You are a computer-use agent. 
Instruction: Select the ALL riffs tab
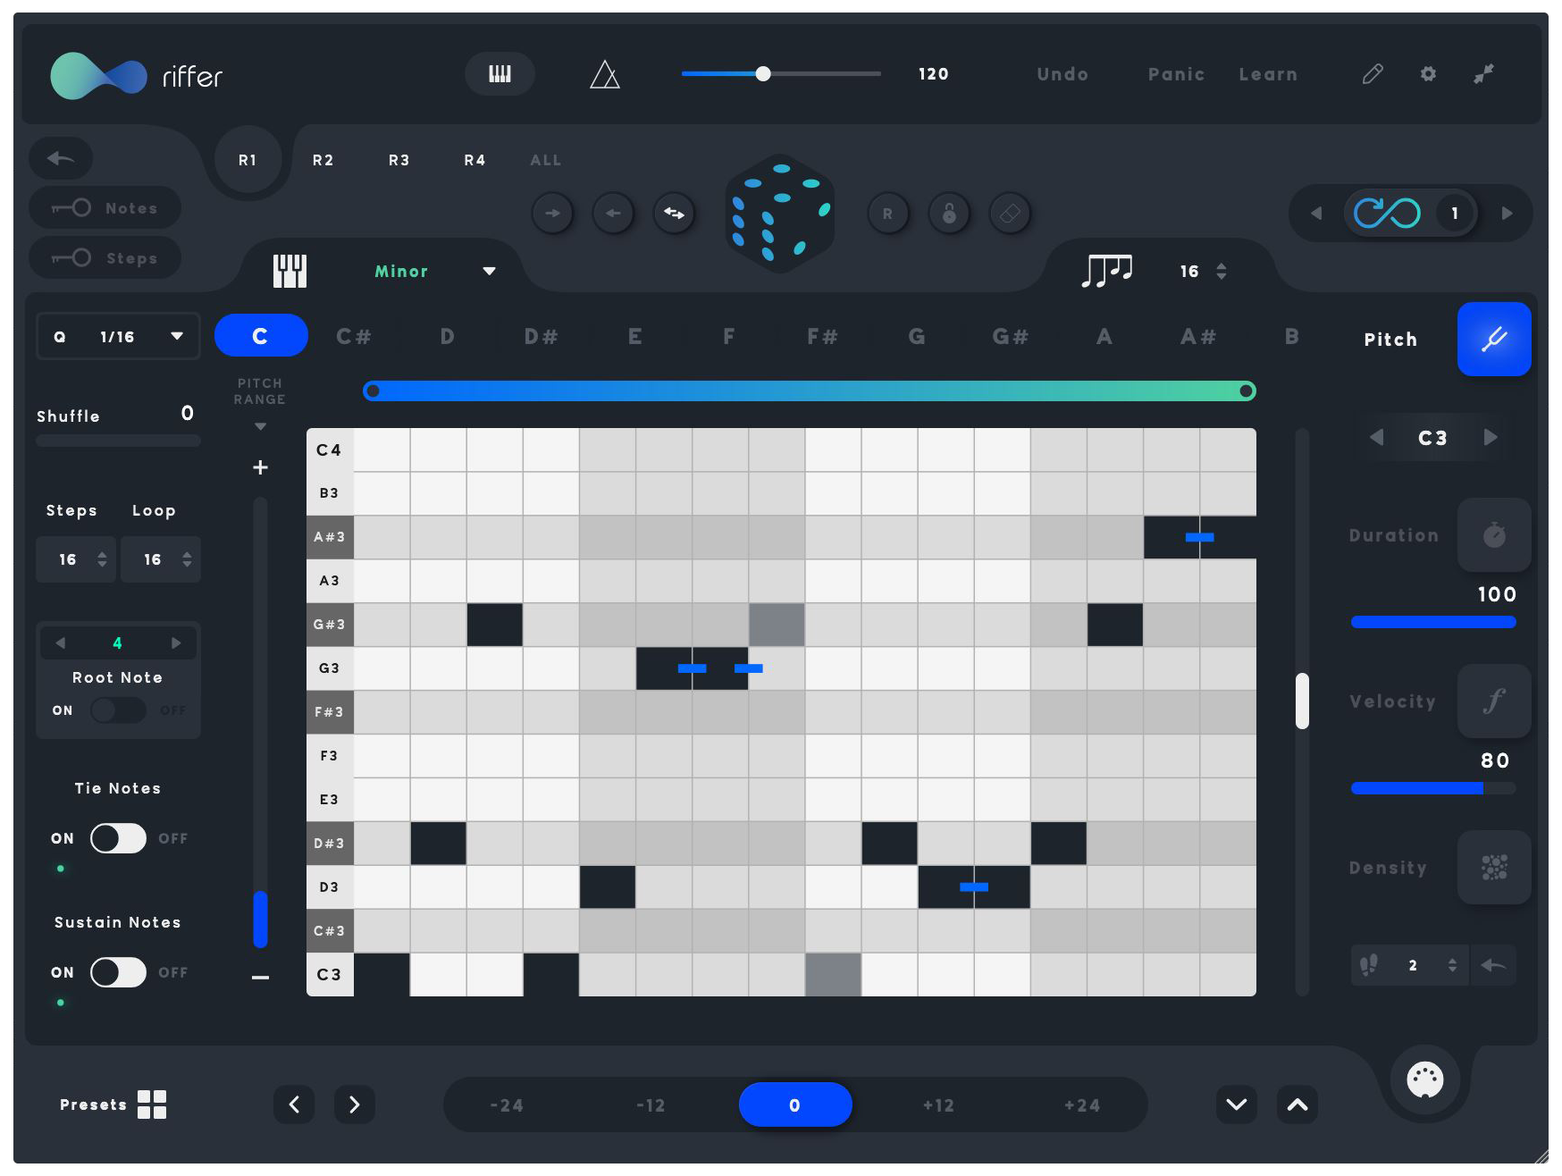coord(545,160)
